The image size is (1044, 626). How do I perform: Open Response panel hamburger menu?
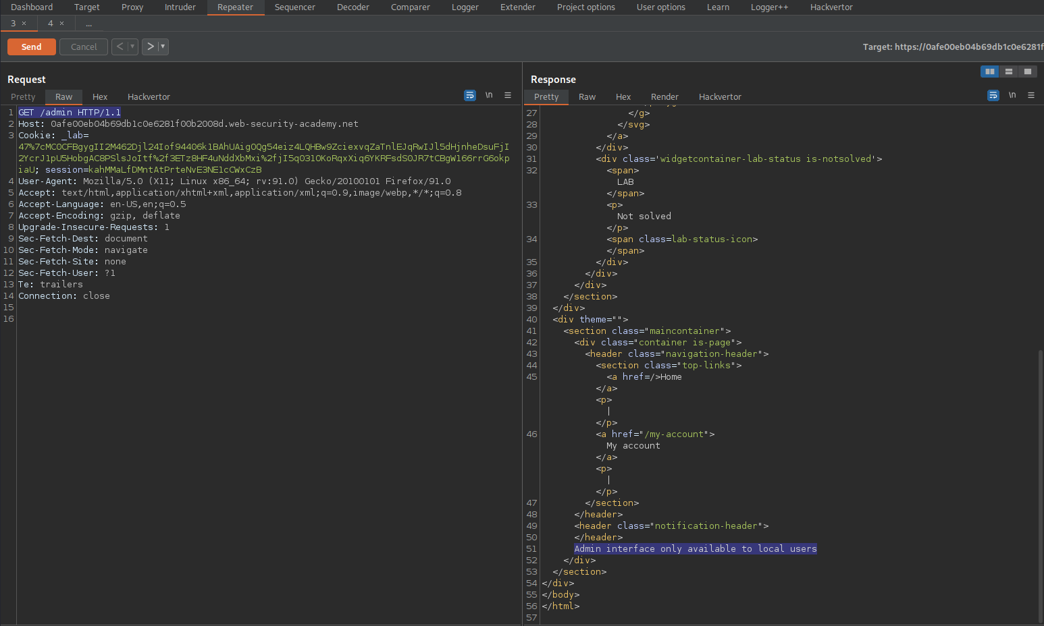(x=1031, y=95)
